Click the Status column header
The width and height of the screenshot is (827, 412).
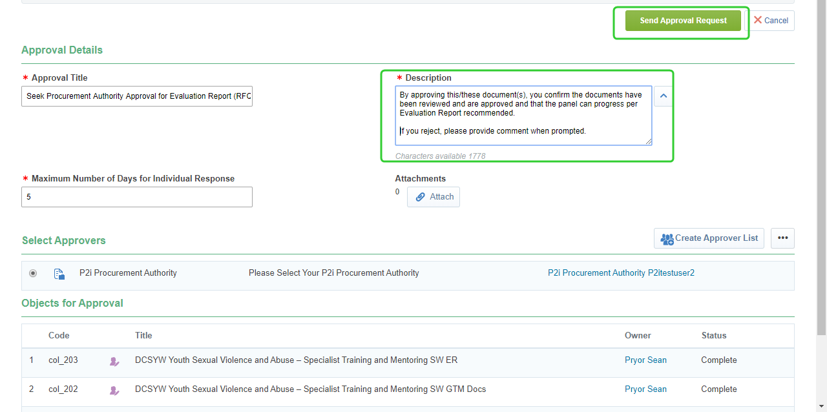click(714, 336)
